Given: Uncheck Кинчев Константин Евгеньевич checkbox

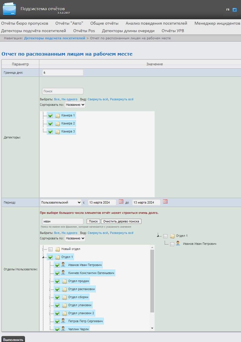Looking at the screenshot, I should tap(57, 273).
